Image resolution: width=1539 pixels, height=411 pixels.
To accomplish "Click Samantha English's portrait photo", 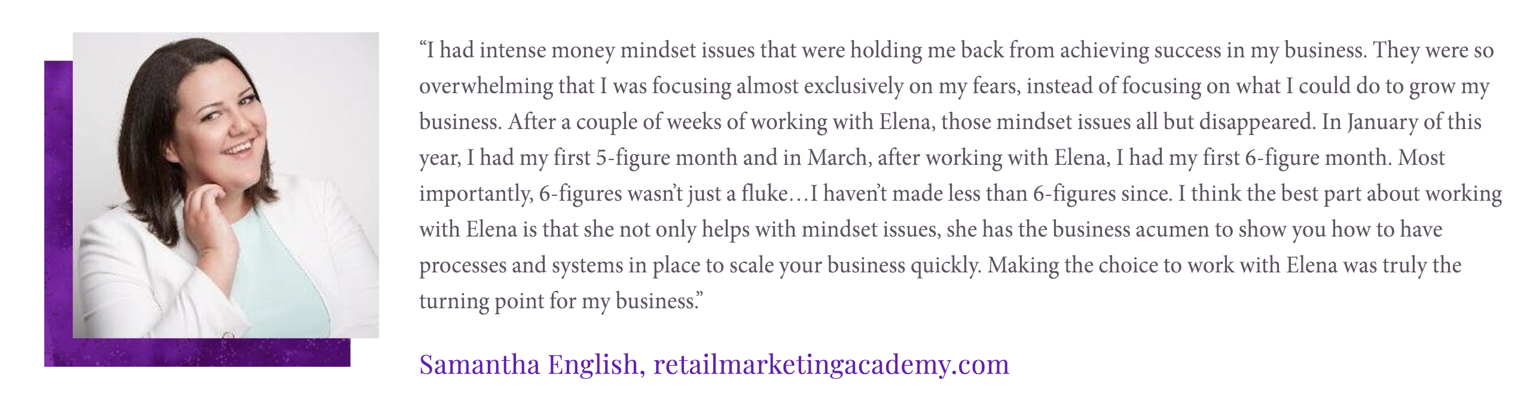I will click(225, 185).
